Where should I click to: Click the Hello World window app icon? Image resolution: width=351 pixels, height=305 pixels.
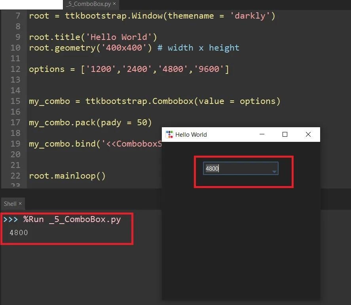point(169,134)
